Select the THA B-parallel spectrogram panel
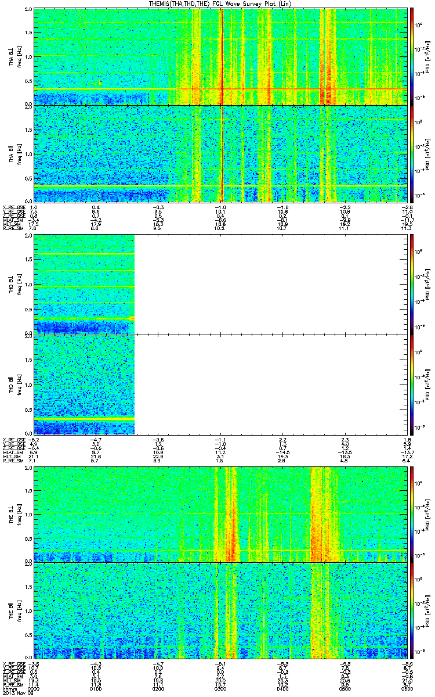This screenshot has width=435, height=697. pos(220,153)
